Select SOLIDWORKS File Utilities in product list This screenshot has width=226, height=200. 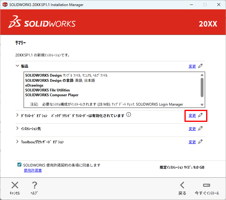(x=48, y=90)
